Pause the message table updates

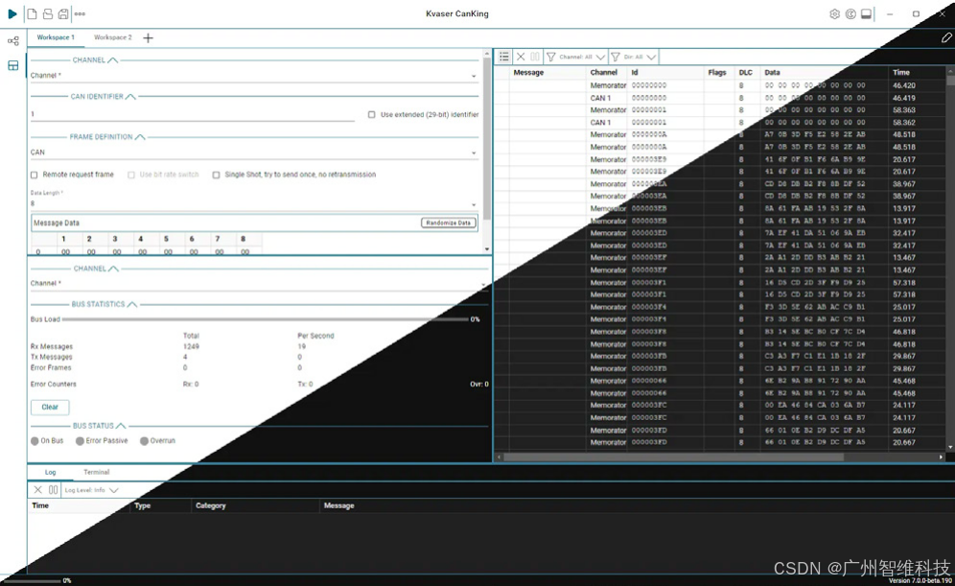(535, 57)
